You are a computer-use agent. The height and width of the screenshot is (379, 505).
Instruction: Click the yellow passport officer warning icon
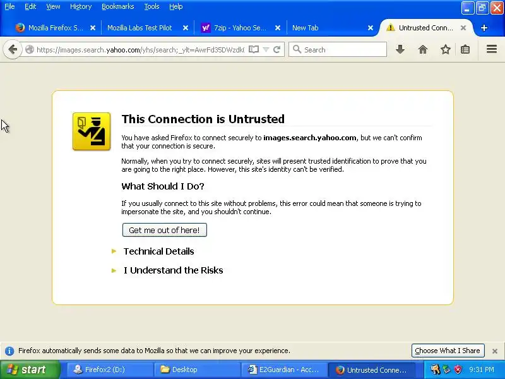[x=92, y=131]
